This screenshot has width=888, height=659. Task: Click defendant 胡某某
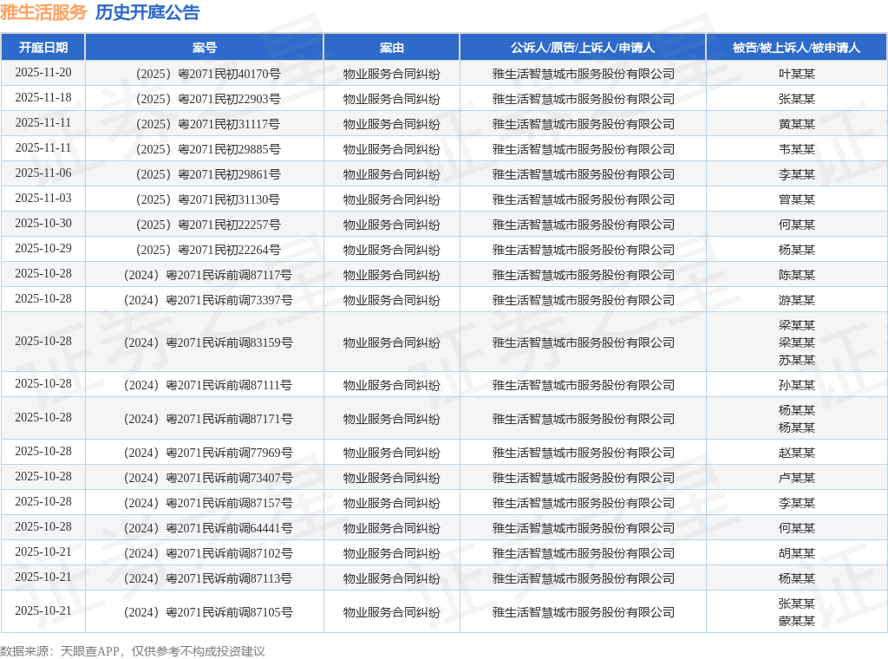click(x=796, y=553)
